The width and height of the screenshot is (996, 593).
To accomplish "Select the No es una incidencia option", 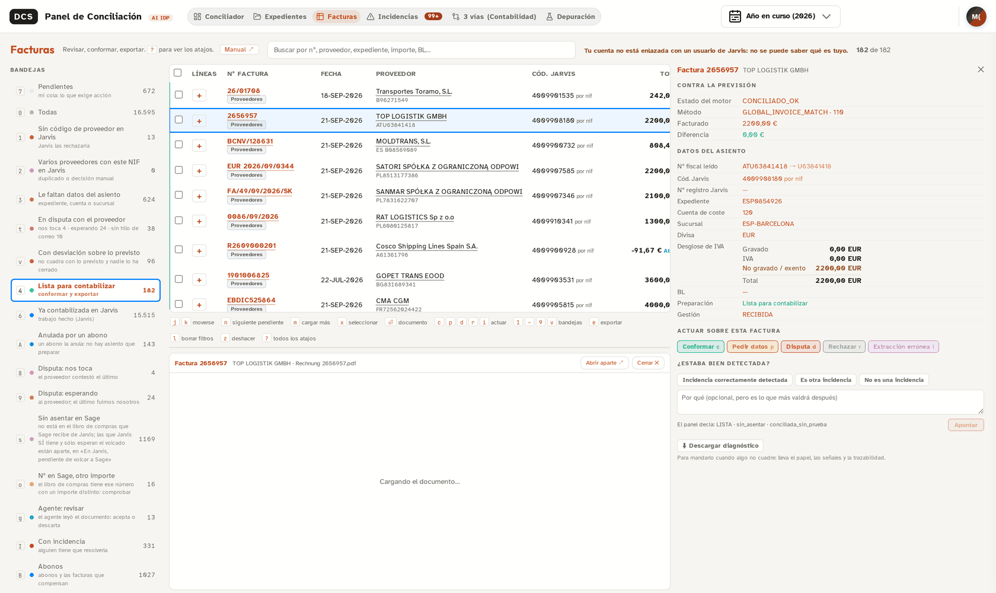I will 893,380.
